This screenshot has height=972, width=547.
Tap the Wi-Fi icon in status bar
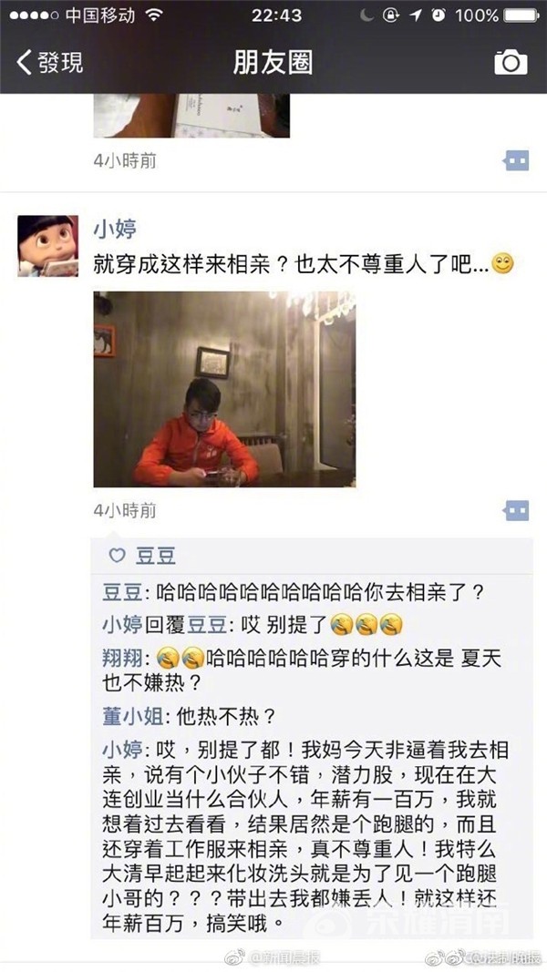coord(153,15)
